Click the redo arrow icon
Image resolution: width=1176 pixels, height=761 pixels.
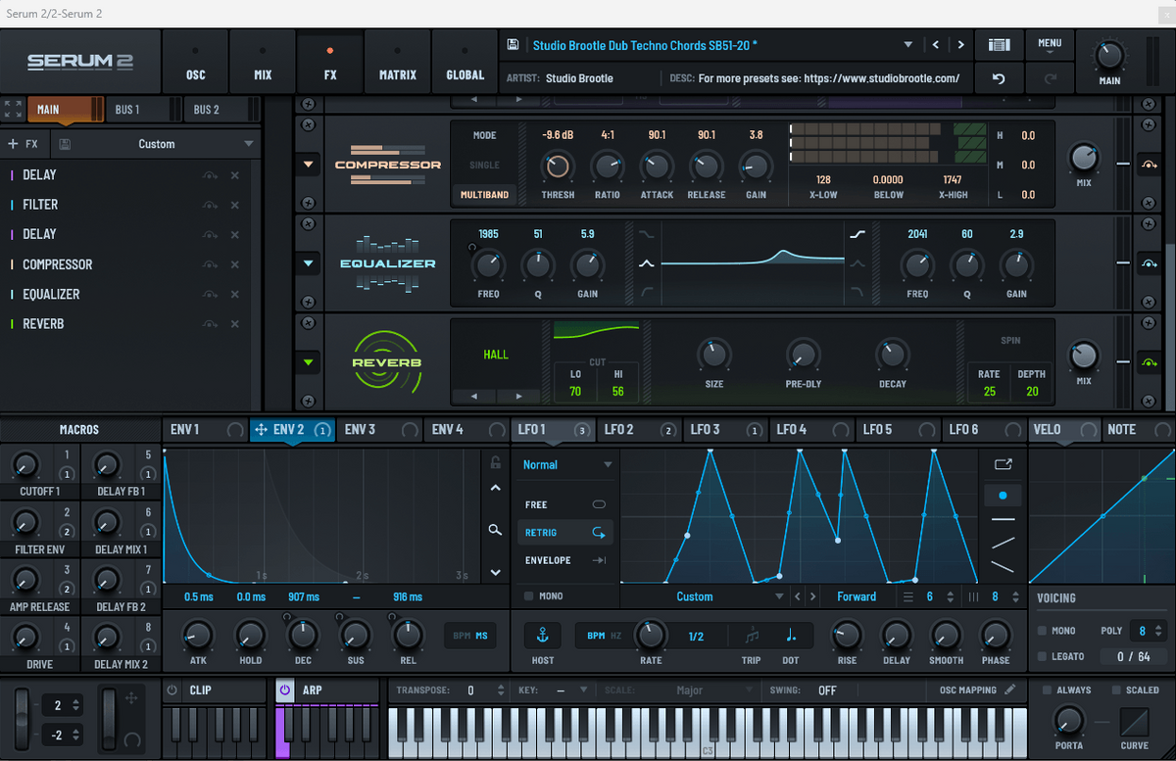coord(1051,78)
